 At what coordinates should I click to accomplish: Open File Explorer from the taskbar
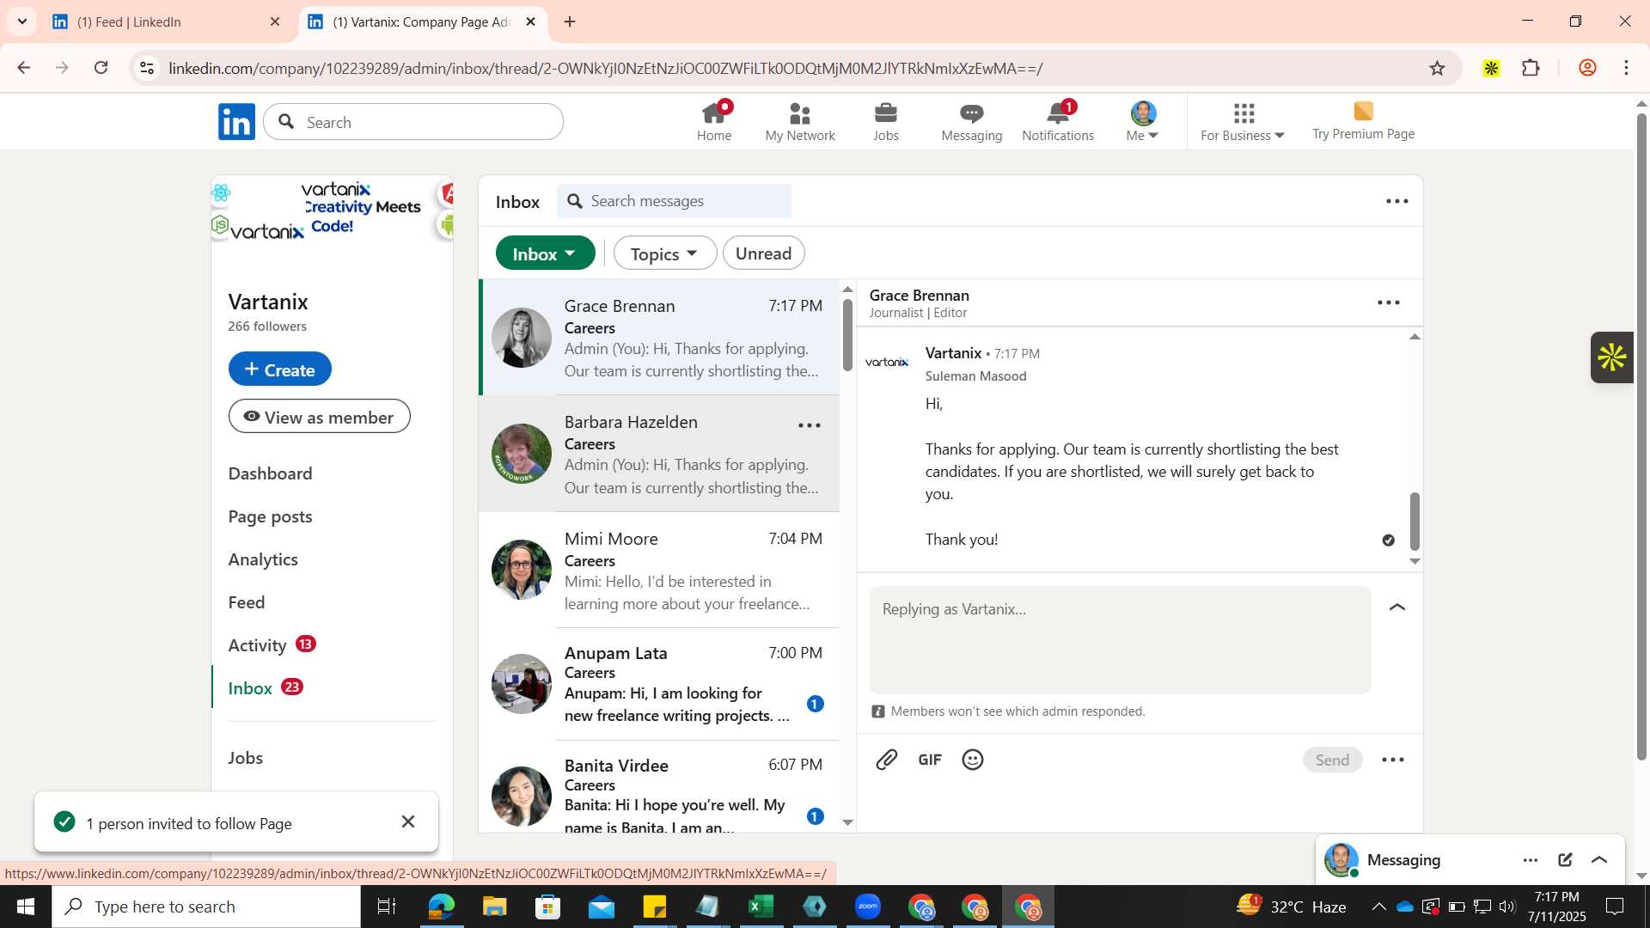494,907
